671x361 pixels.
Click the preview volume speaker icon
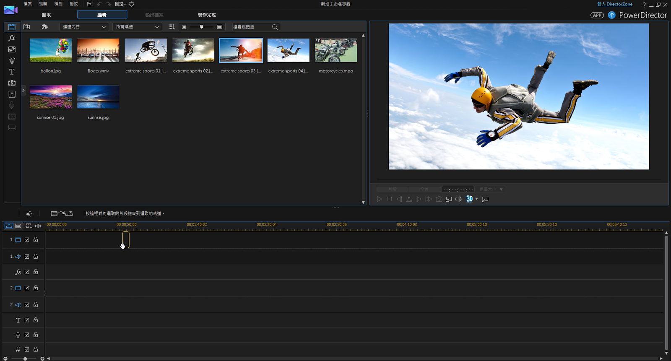click(458, 199)
